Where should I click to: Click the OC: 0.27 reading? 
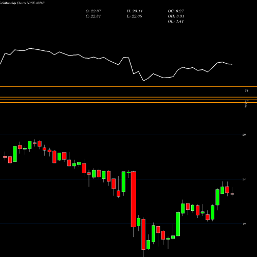(x=176, y=11)
